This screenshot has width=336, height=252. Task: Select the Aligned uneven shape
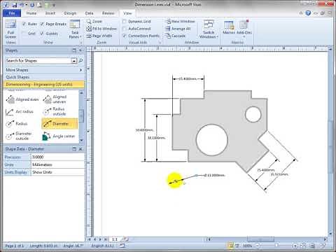coord(55,99)
